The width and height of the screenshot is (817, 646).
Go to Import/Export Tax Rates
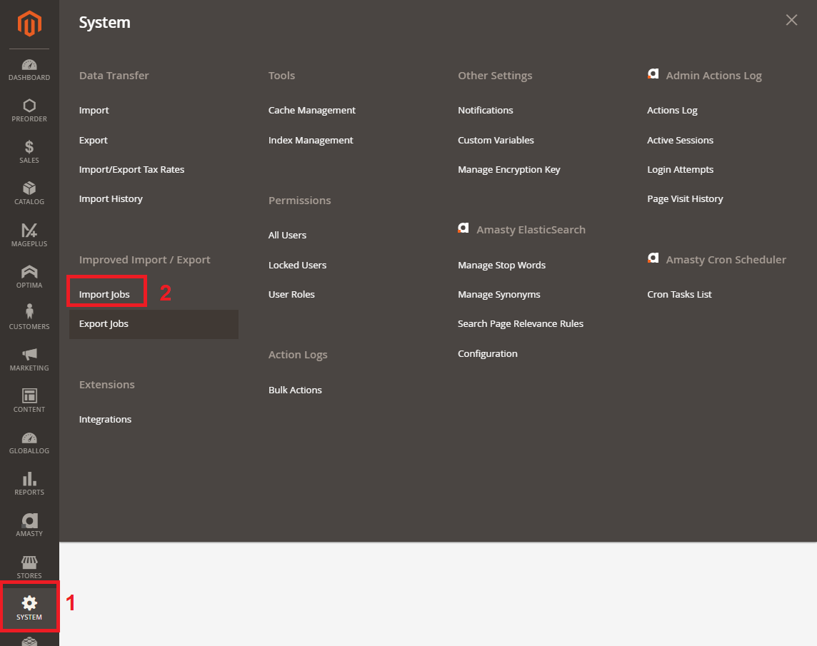[131, 169]
